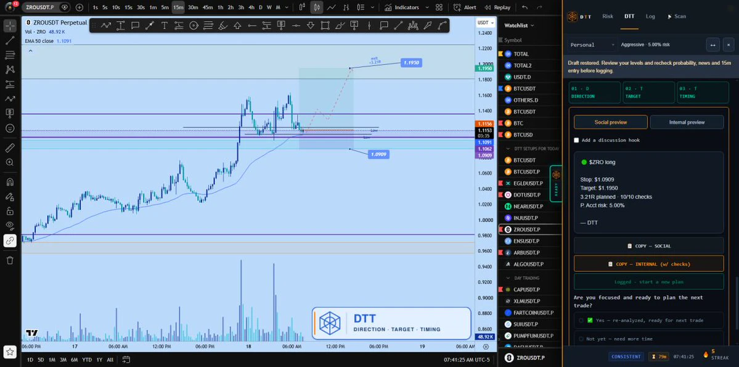Select the D daily timeframe
Viewport: 739px width, 367px height.
tap(261, 7)
